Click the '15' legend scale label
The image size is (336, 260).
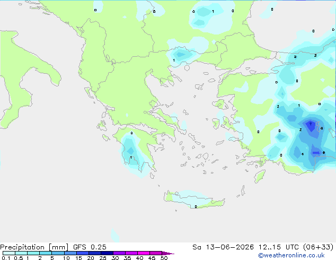point(78,258)
